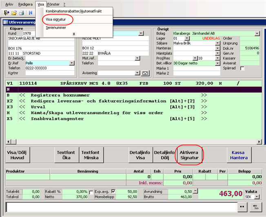Click the Utleveransregistrering window title icon
The width and height of the screenshot is (266, 217).
(x=6, y=22)
